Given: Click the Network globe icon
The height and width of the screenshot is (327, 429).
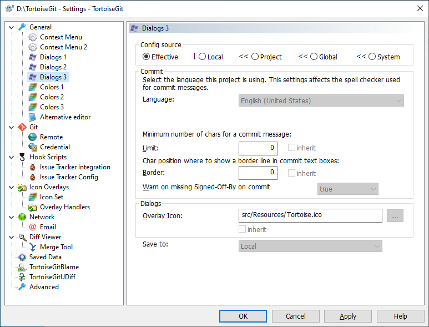Looking at the screenshot, I should click(22, 217).
